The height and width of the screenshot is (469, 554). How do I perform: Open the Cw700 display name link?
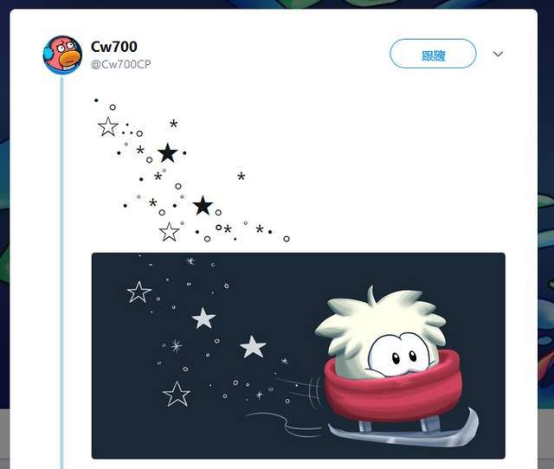(x=113, y=47)
